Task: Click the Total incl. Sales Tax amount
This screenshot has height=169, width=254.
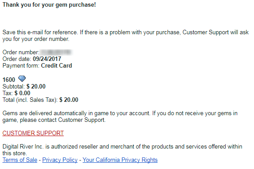Action: 69,100
